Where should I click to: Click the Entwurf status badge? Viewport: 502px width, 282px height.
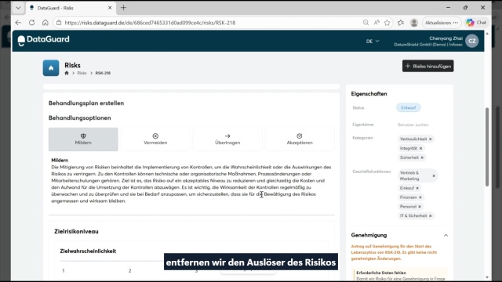pyautogui.click(x=408, y=108)
